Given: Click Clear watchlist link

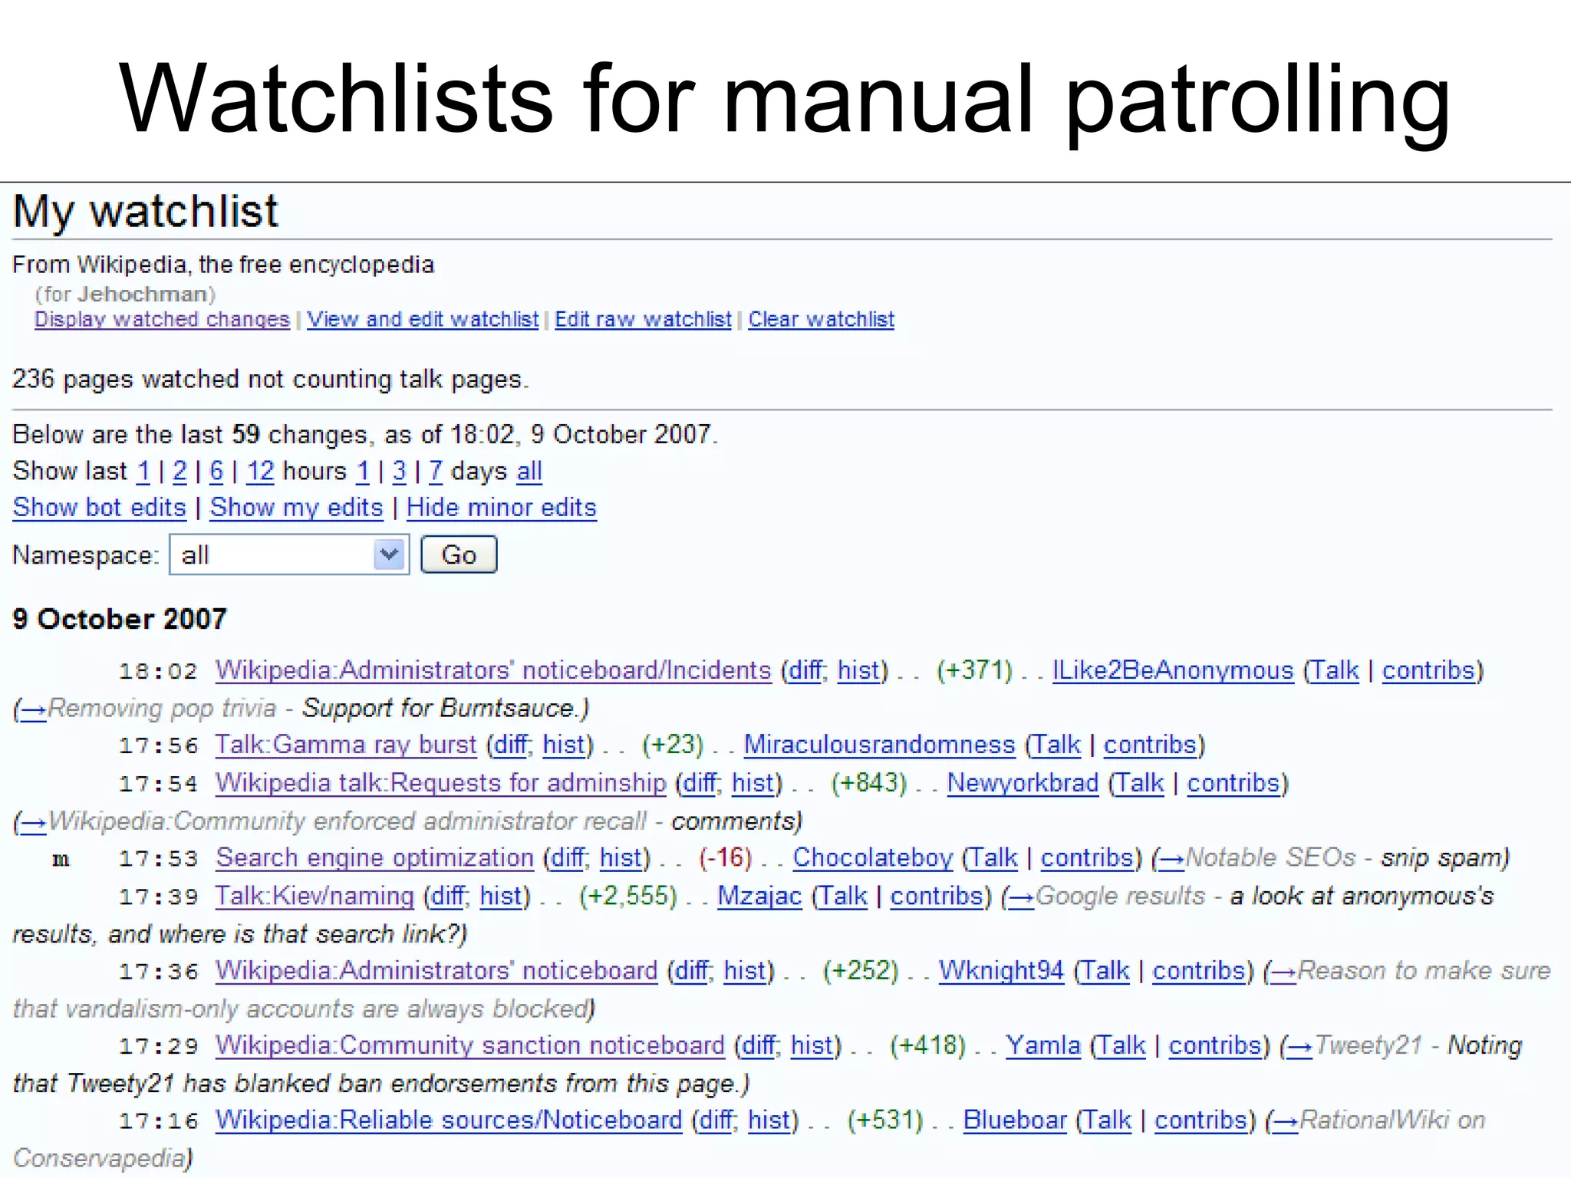Looking at the screenshot, I should click(822, 319).
